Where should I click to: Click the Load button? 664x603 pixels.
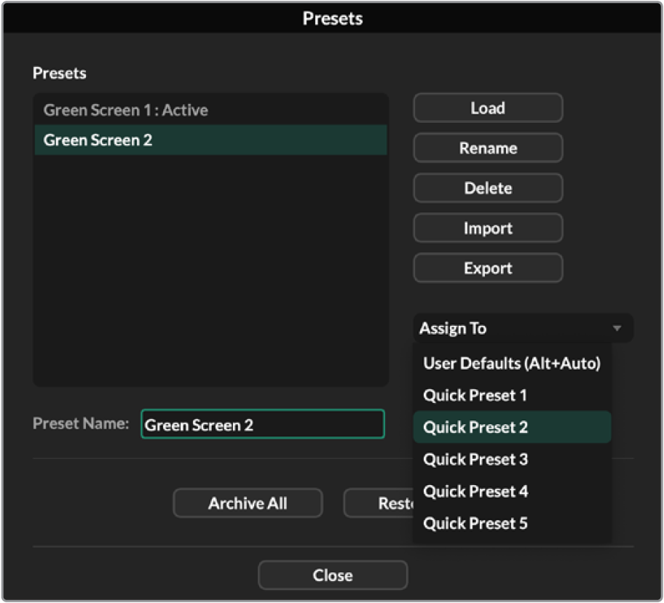pyautogui.click(x=488, y=108)
